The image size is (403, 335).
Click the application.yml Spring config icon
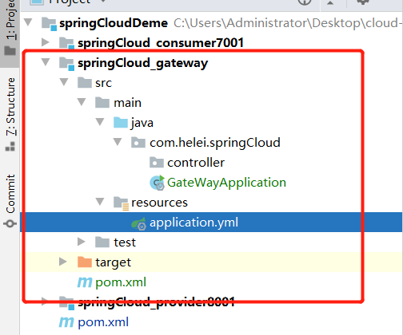pos(138,223)
